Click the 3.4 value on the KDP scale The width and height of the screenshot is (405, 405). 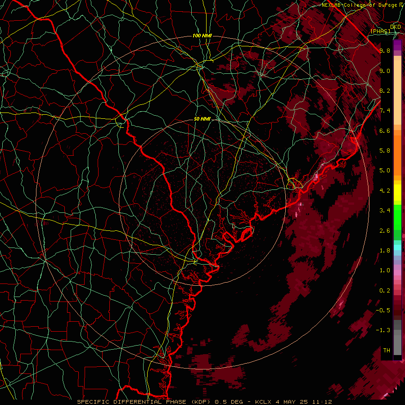(385, 211)
